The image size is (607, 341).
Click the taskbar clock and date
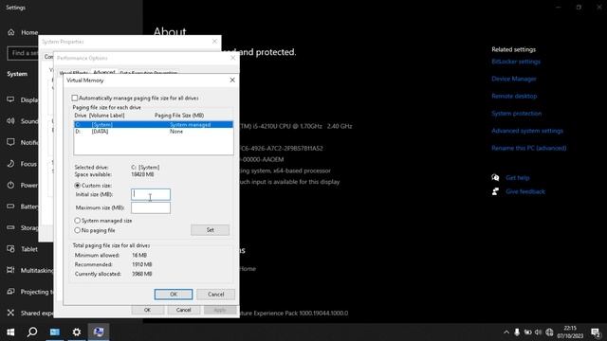570,332
